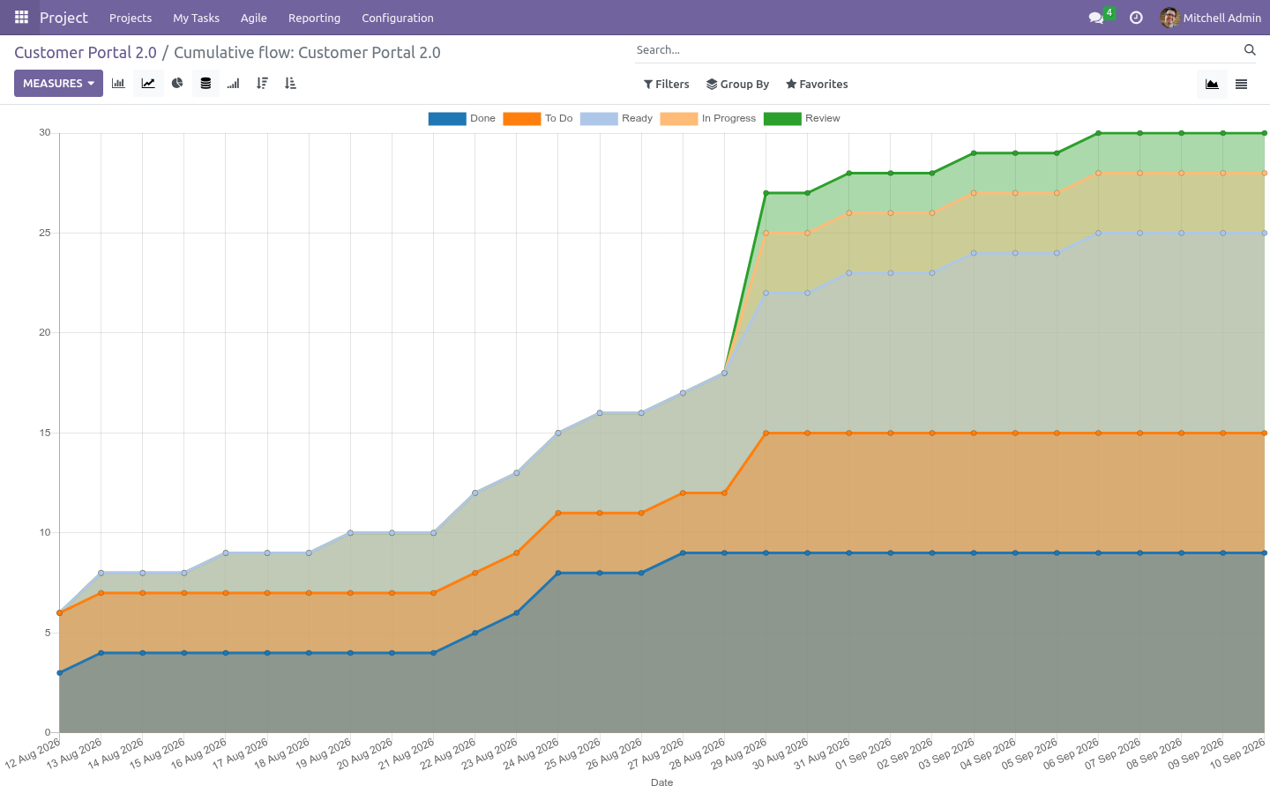This screenshot has width=1270, height=793.
Task: Switch to line chart view
Action: (x=148, y=84)
